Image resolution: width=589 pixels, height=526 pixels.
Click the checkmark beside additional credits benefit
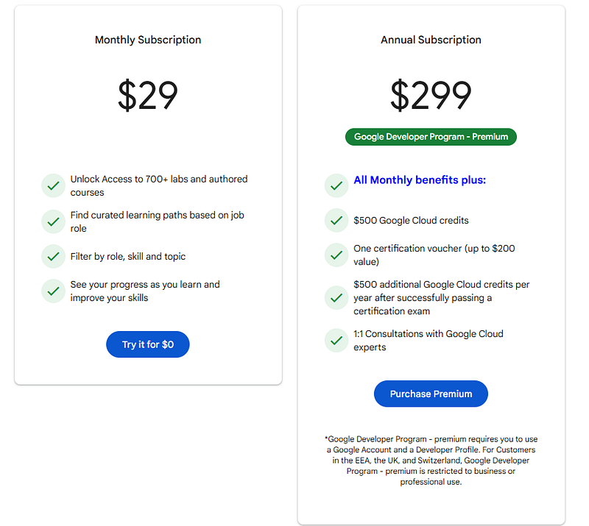336,297
